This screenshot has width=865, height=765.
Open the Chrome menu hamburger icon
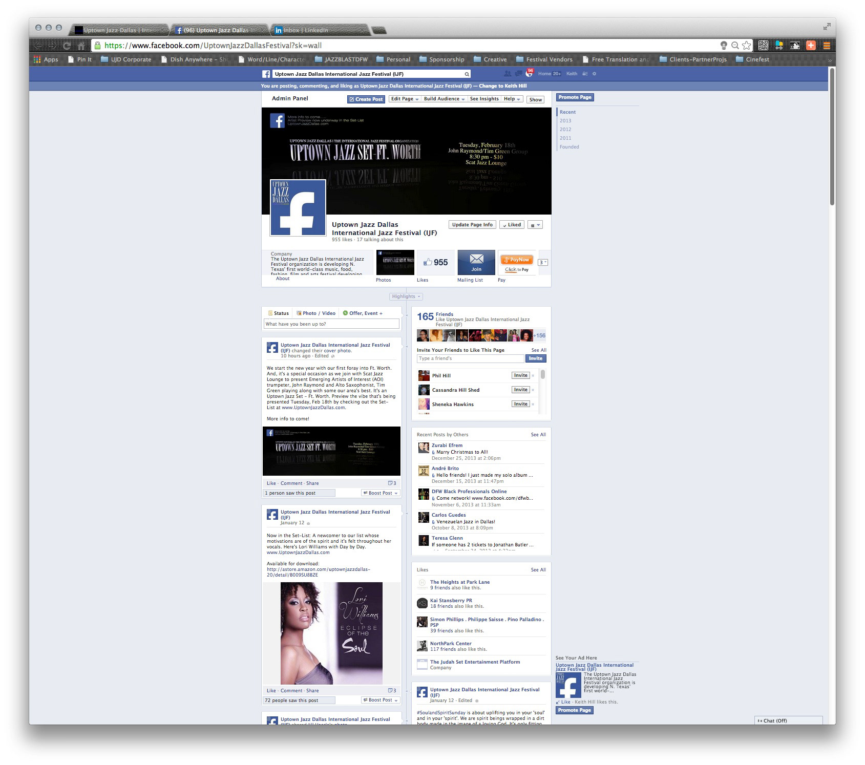pyautogui.click(x=827, y=46)
